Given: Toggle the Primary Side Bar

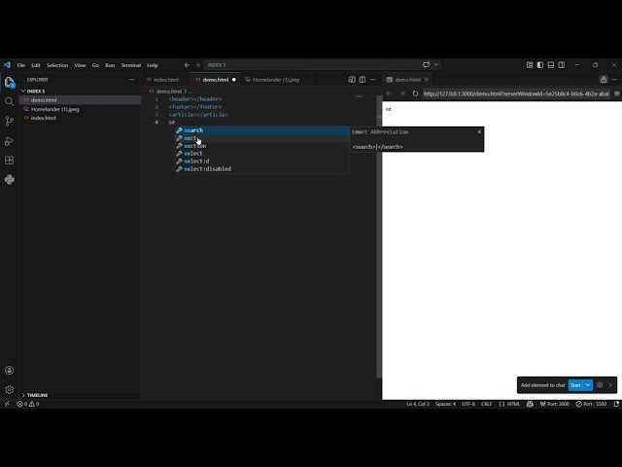Looking at the screenshot, I should [x=540, y=65].
